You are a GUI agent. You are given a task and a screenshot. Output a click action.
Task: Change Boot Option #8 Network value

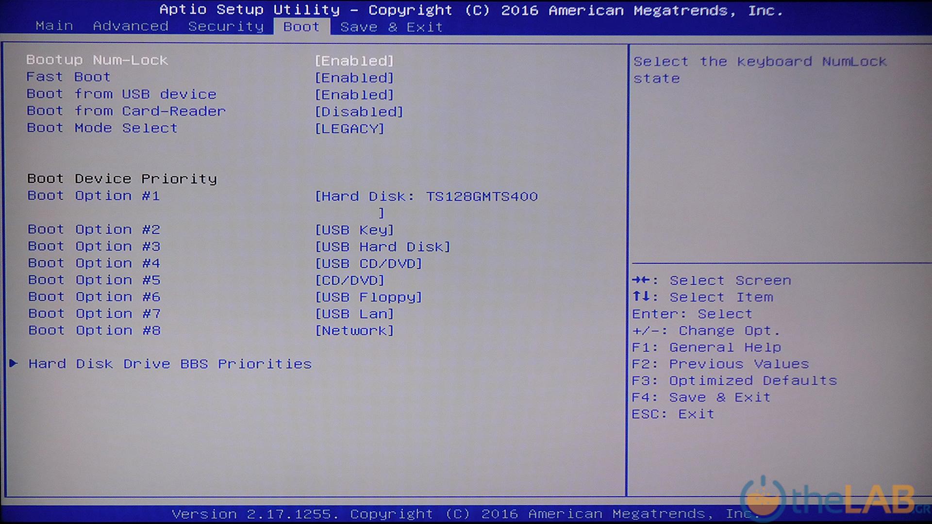pos(354,331)
